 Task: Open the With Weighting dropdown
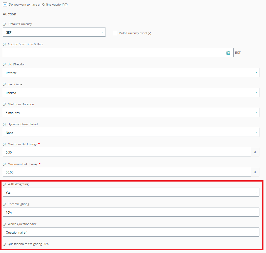coord(131,192)
